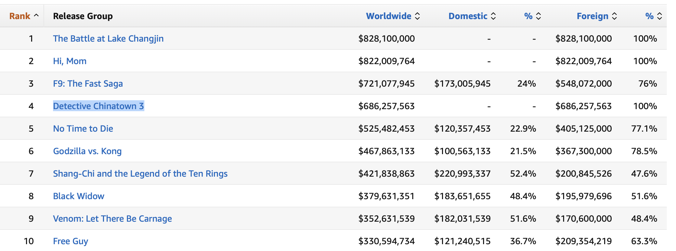Select foreign value $170,600,000

click(x=584, y=219)
